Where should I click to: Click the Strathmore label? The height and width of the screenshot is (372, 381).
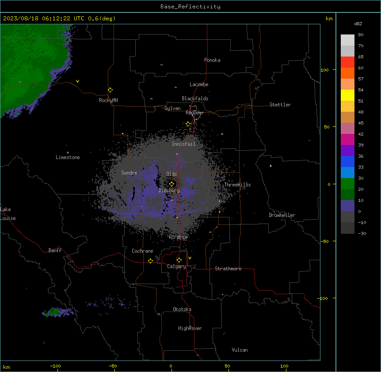point(228,269)
